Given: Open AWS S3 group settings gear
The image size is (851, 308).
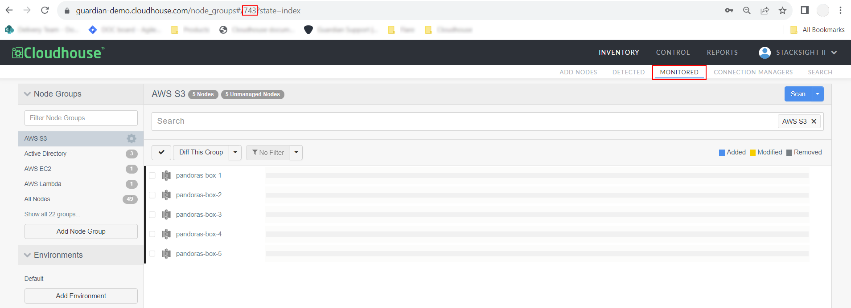Looking at the screenshot, I should click(x=132, y=138).
